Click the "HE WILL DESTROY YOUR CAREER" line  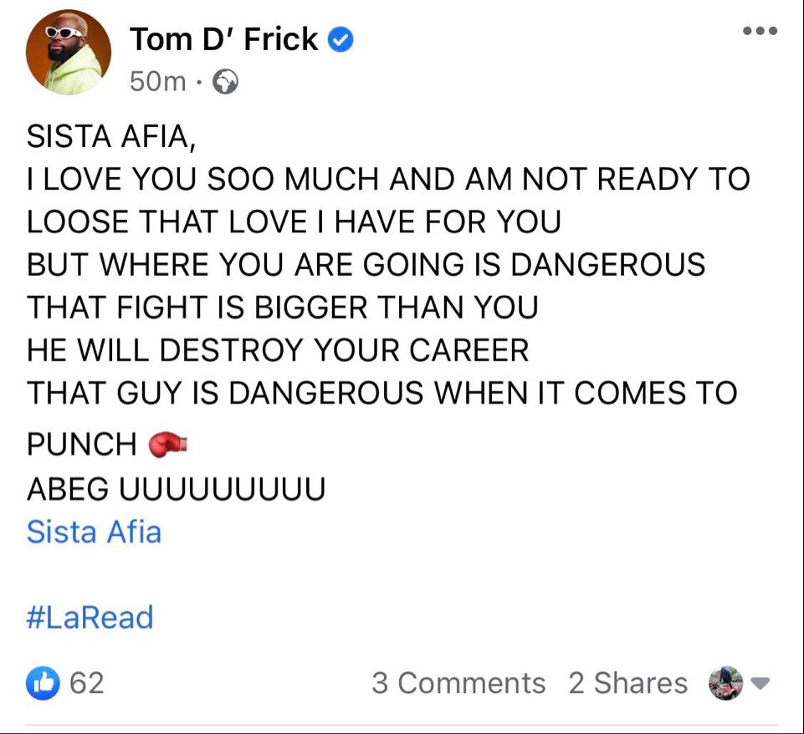(x=278, y=349)
